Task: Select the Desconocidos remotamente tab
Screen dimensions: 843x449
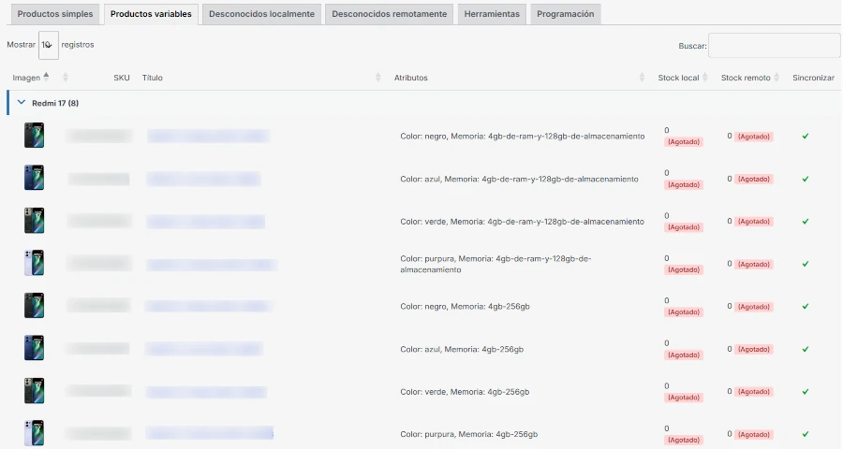Action: coord(390,14)
